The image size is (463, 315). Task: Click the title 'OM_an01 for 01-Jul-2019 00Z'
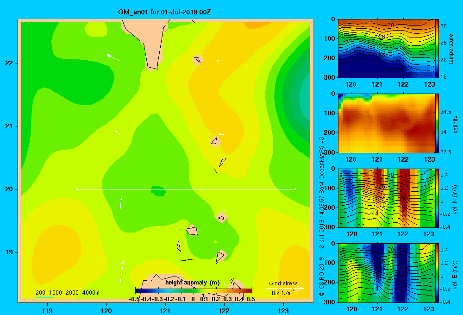[x=164, y=12]
